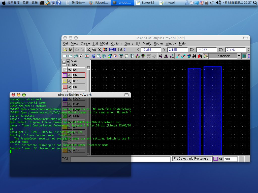Click the zoom out magnifier icon
Screen dimensions: 258x193
pyautogui.click(x=89, y=50)
